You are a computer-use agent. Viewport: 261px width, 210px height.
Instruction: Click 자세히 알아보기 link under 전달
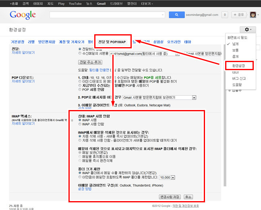tap(23, 52)
